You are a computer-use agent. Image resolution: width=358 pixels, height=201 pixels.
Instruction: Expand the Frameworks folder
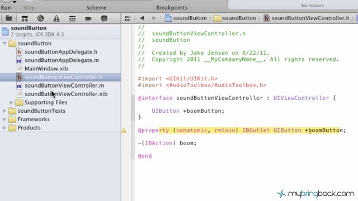point(4,119)
